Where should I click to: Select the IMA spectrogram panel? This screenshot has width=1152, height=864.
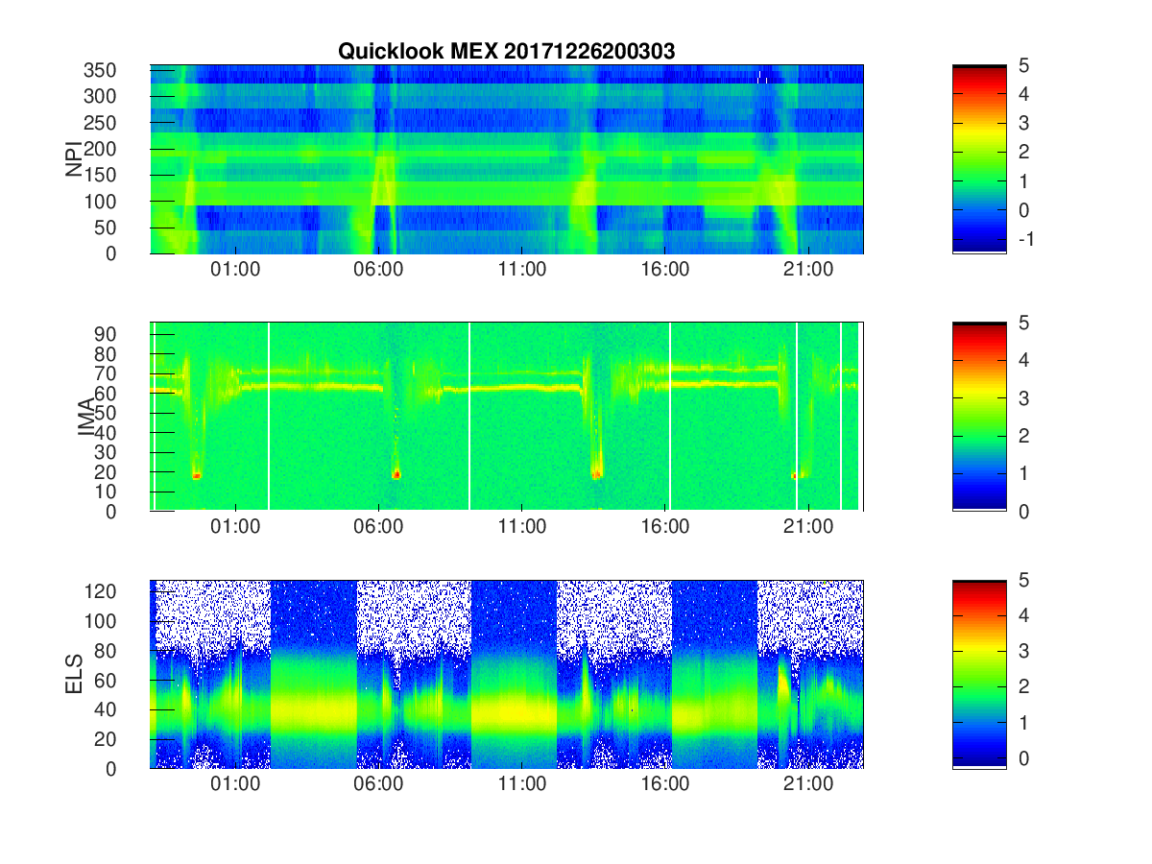[507, 417]
